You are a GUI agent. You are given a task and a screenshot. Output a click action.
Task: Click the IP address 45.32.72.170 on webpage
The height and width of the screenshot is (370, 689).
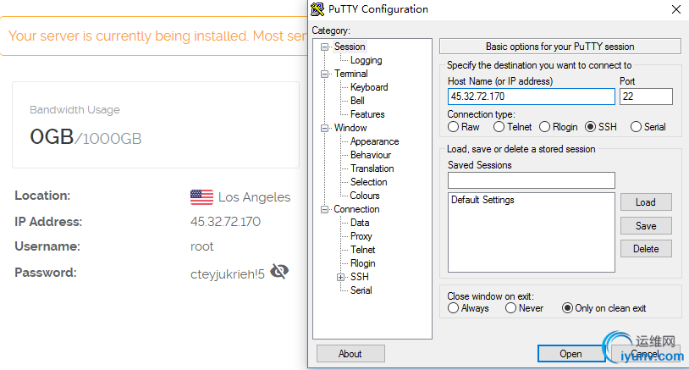tap(225, 222)
